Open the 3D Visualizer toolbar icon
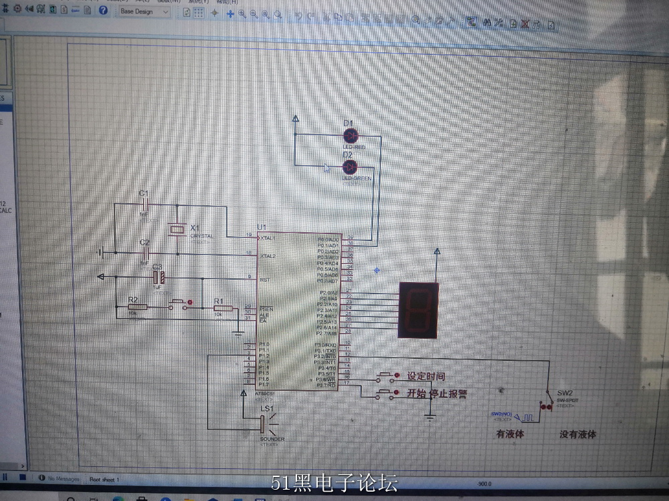Viewport: 669px width, 501px height. pyautogui.click(x=29, y=9)
